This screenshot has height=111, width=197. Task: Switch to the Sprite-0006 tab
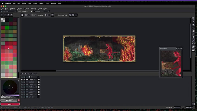pyautogui.click(x=39, y=11)
